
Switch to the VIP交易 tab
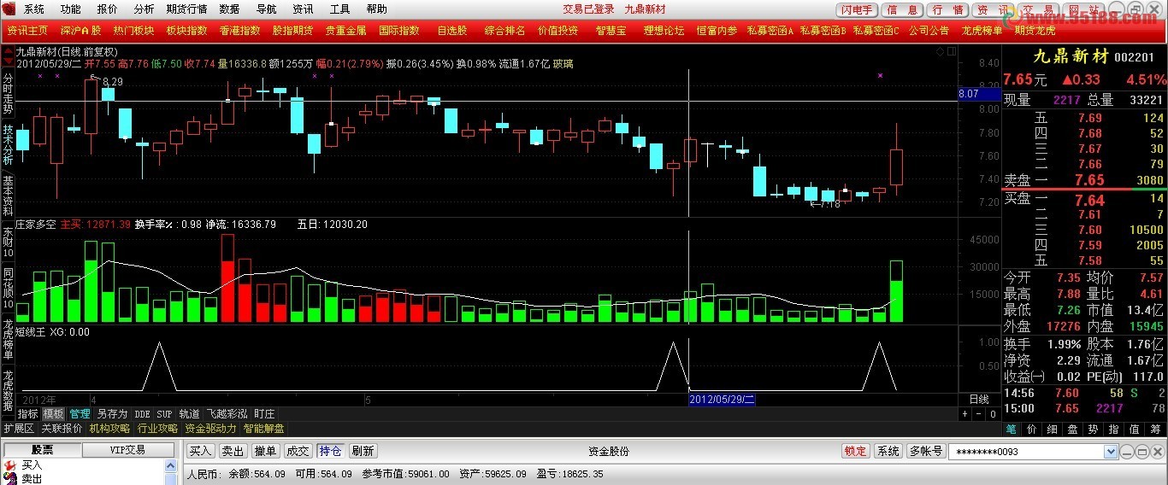coord(127,450)
